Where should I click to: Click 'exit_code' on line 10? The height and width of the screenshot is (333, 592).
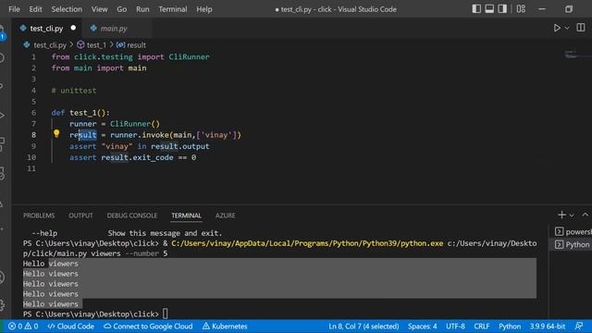pos(153,157)
